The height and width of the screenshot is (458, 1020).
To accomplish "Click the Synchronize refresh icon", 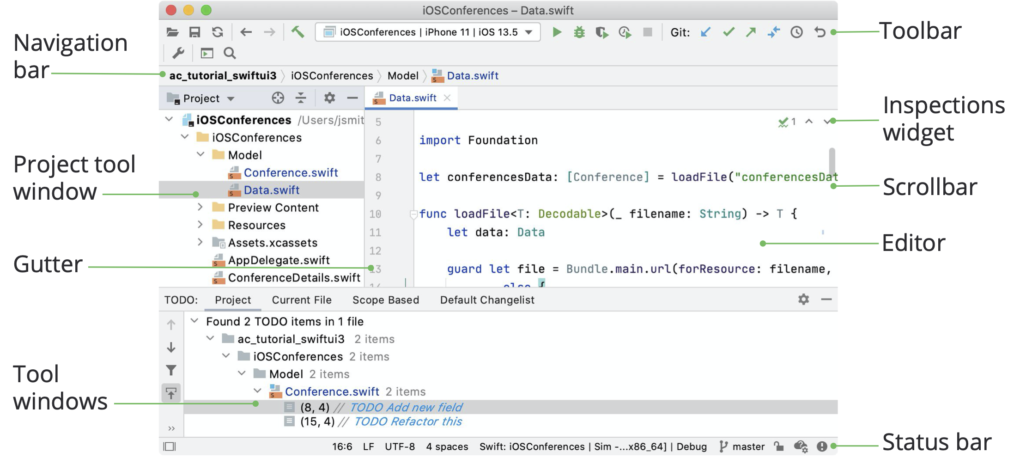I will (217, 32).
